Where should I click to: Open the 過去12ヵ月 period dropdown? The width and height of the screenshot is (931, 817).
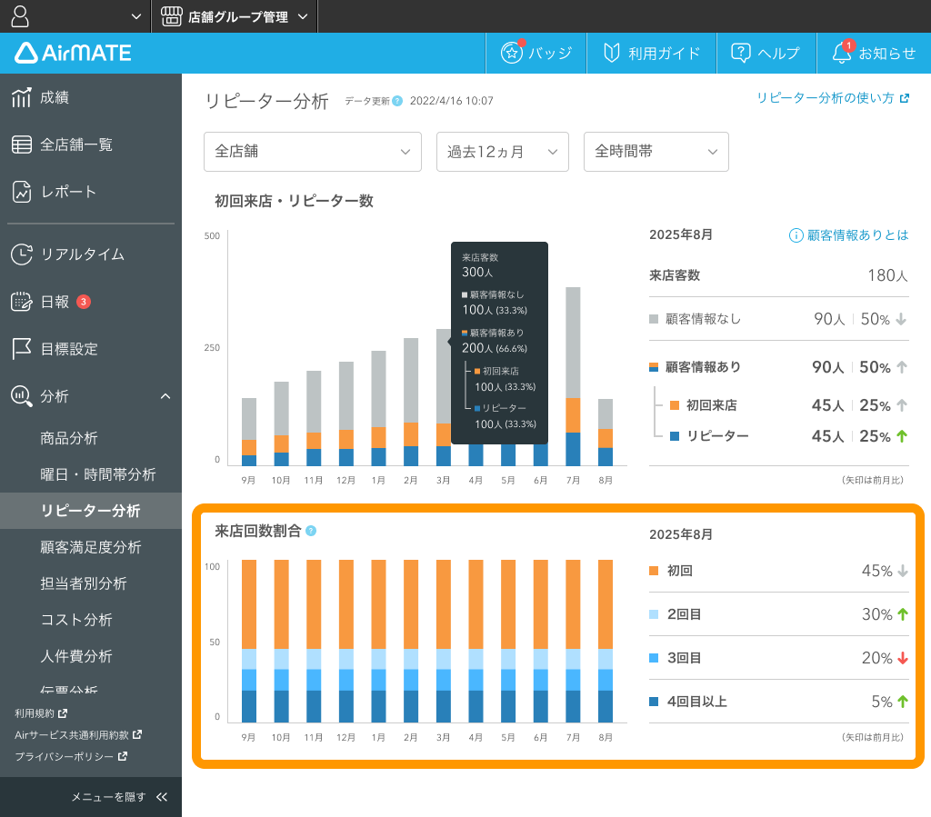click(x=502, y=152)
